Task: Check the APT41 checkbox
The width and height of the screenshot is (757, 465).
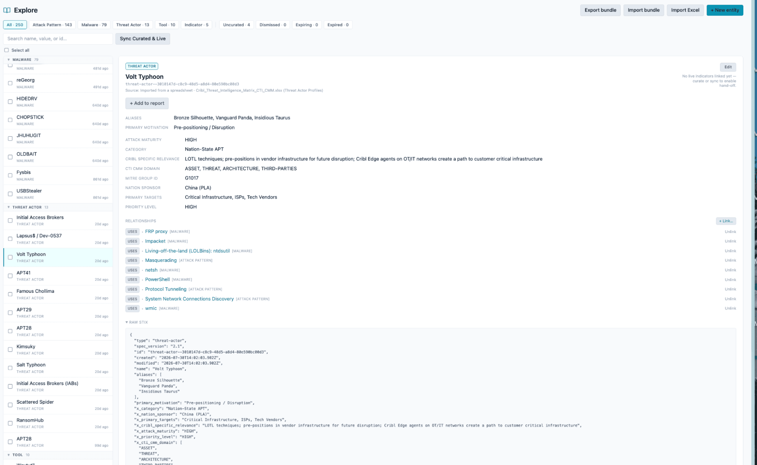Action: tap(10, 276)
